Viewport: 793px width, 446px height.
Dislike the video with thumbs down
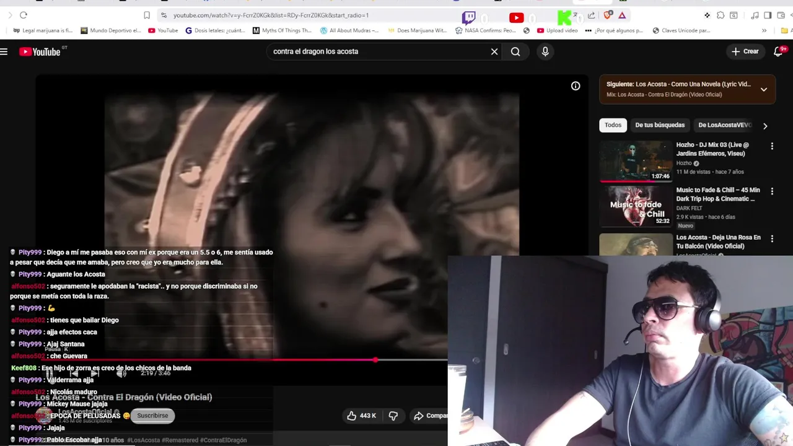393,416
